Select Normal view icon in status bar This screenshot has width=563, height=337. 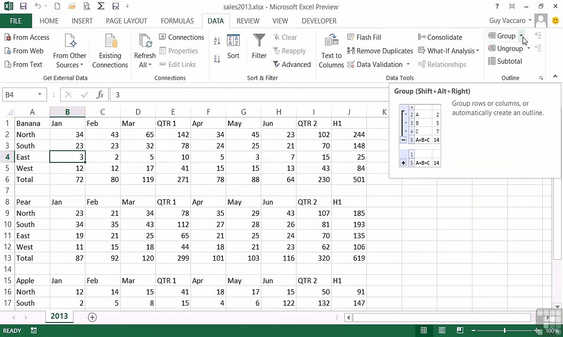[424, 330]
